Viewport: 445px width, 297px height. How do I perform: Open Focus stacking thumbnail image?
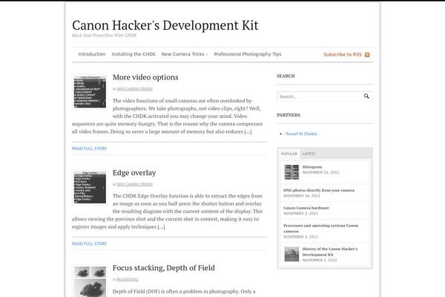pos(90,281)
